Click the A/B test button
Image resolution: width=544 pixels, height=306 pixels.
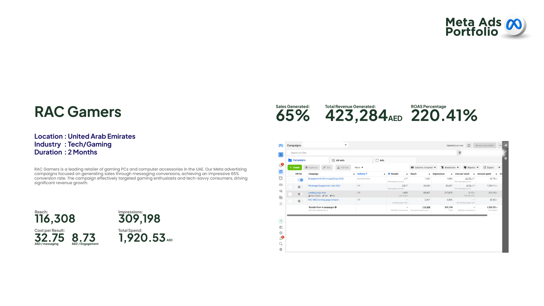coord(343,168)
